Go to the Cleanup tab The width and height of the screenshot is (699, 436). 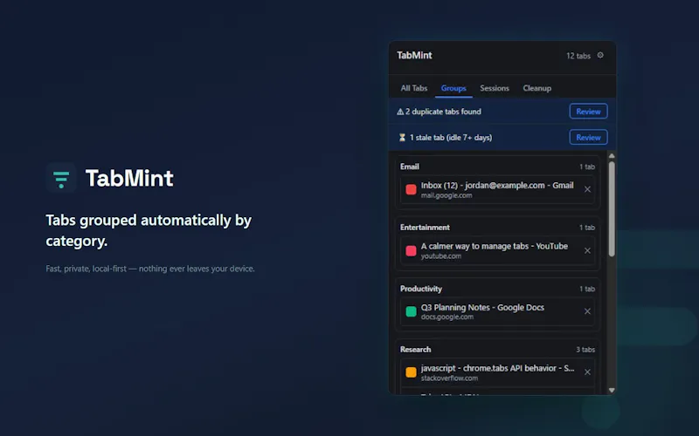click(536, 88)
